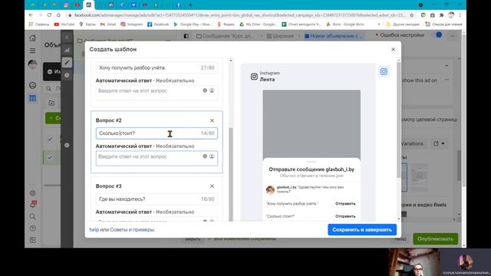Collapse the right panel section chevron

tap(447, 66)
